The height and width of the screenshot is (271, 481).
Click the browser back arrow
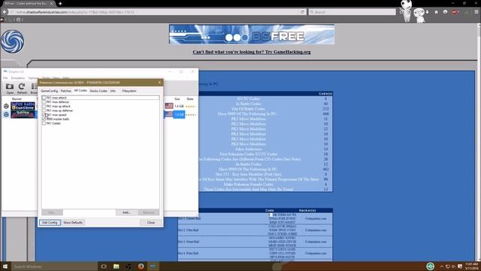pyautogui.click(x=5, y=12)
